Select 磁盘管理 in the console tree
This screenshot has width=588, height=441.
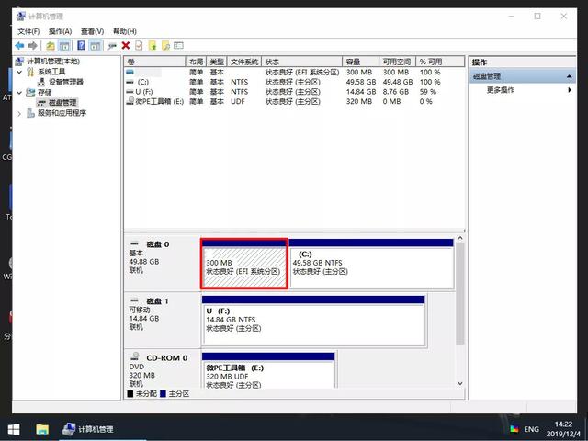[62, 102]
